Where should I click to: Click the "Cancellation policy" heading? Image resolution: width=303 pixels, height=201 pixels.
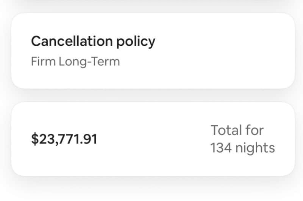click(x=93, y=41)
